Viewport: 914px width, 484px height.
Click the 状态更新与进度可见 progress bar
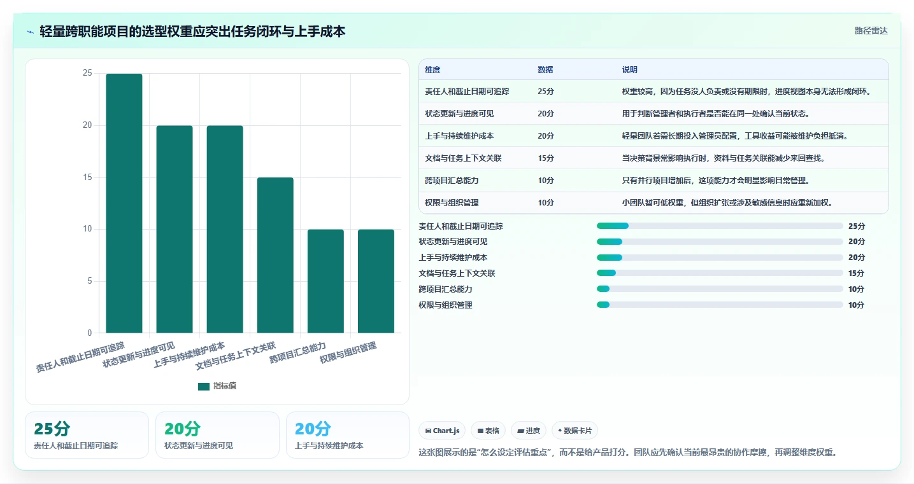click(x=720, y=242)
